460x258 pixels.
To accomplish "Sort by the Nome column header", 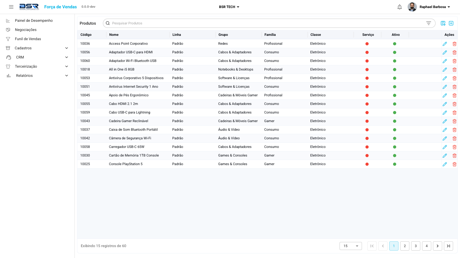I will click(x=114, y=35).
